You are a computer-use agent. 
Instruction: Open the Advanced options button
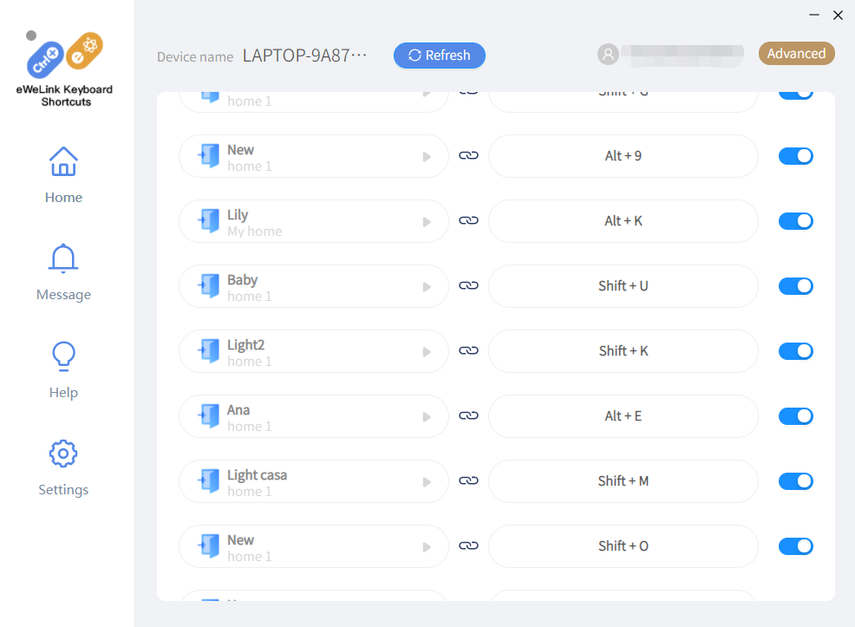796,54
